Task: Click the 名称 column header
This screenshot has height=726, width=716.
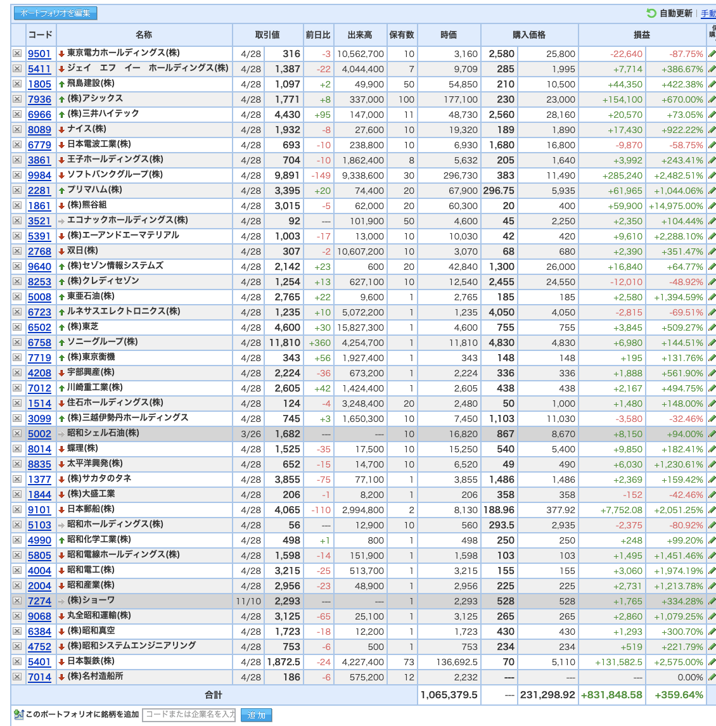Action: pos(144,35)
